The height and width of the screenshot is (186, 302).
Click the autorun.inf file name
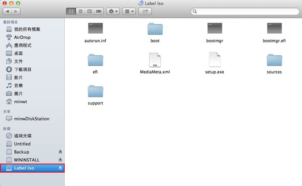(x=95, y=41)
